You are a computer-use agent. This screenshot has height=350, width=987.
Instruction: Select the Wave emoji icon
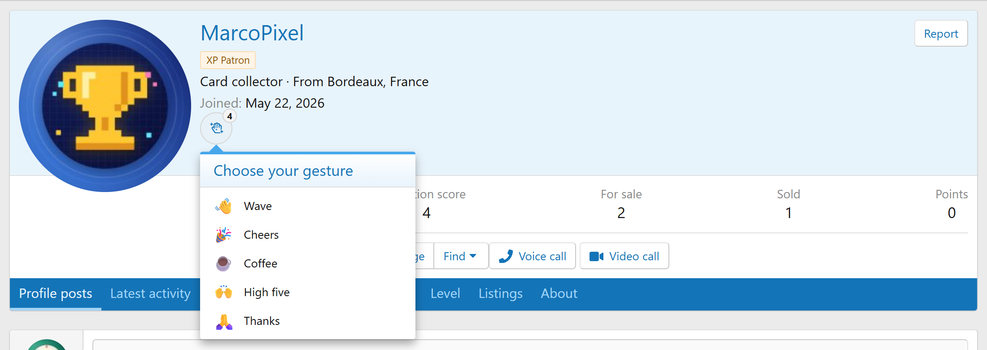(223, 206)
